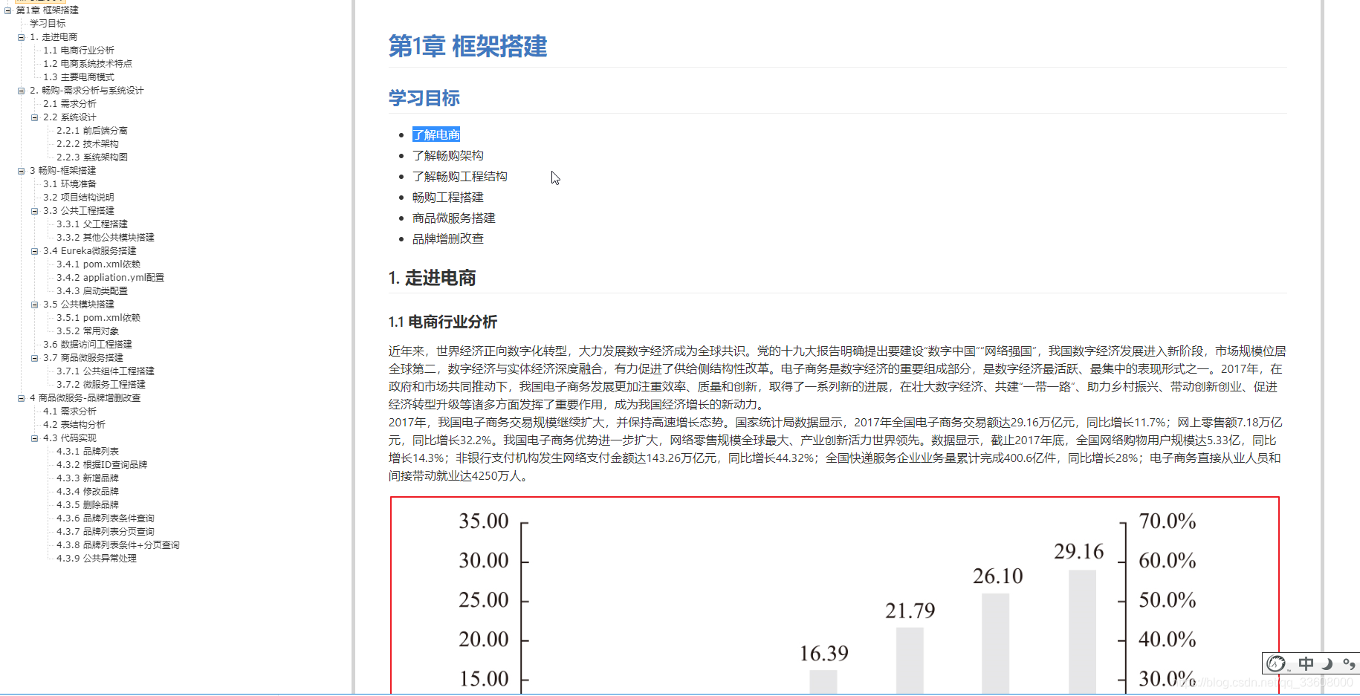Click the 了解畅购工程结构 bullet text
The image size is (1360, 696).
point(460,176)
